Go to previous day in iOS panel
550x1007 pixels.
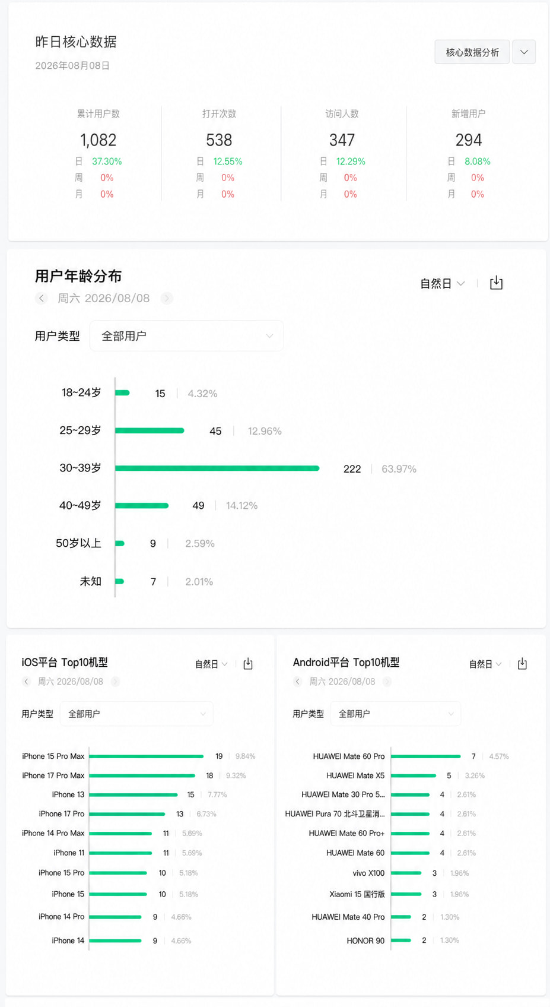pyautogui.click(x=26, y=682)
